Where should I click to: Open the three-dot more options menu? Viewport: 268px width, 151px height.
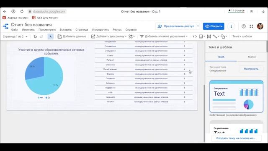pos(231,26)
